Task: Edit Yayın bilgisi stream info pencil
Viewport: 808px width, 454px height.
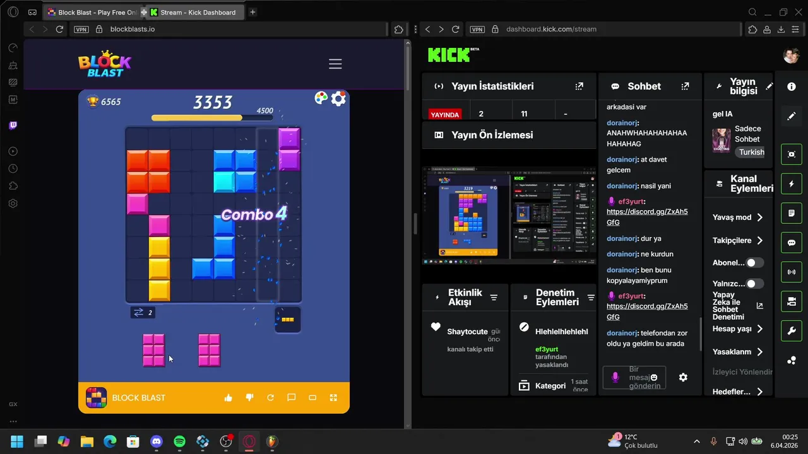Action: click(x=769, y=86)
